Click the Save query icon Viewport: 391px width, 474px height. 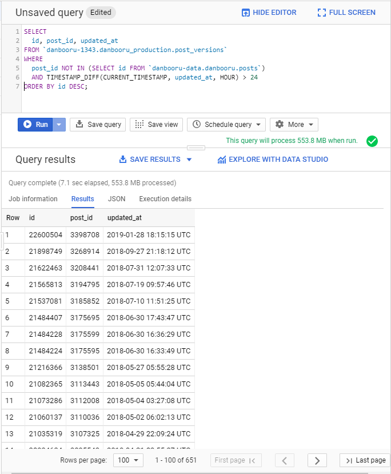[x=79, y=125]
